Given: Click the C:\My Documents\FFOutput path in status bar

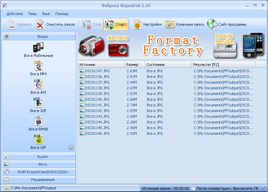Looking at the screenshot, I should click(x=33, y=188).
